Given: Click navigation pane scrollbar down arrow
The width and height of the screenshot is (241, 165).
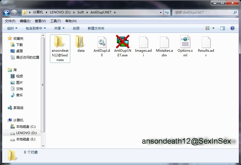Looking at the screenshot, I should 43,146.
